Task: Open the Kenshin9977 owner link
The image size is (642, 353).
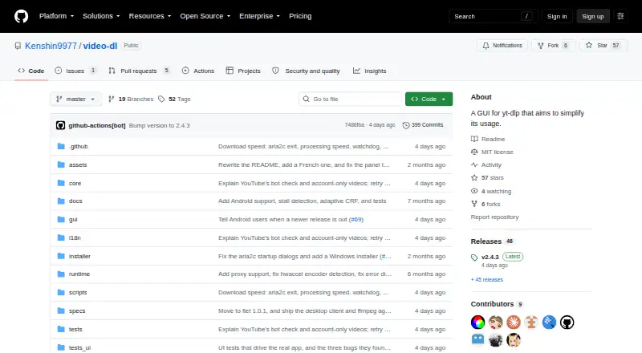Action: click(51, 46)
